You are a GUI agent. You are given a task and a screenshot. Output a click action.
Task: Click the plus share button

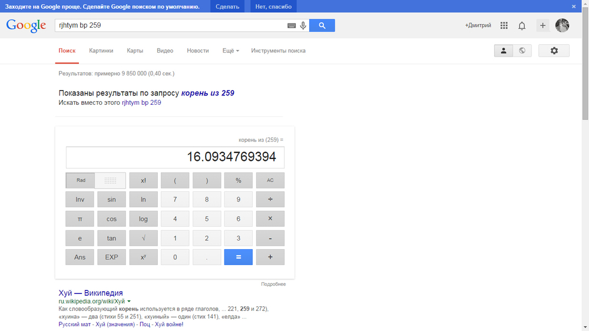[x=543, y=25]
